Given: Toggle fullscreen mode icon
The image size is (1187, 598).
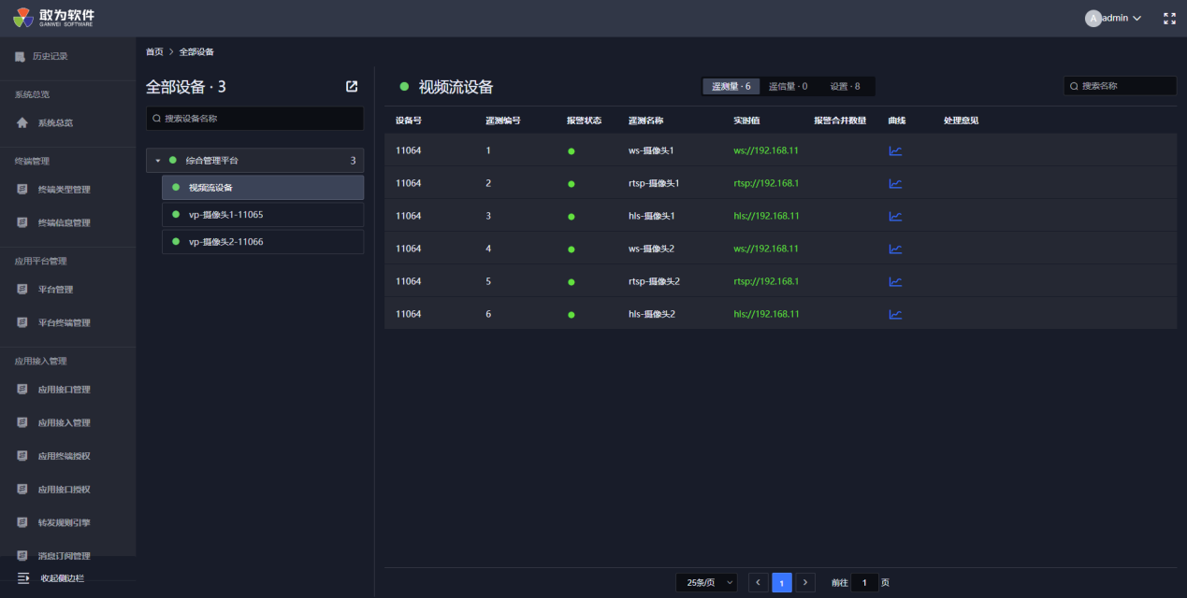Looking at the screenshot, I should (1169, 18).
